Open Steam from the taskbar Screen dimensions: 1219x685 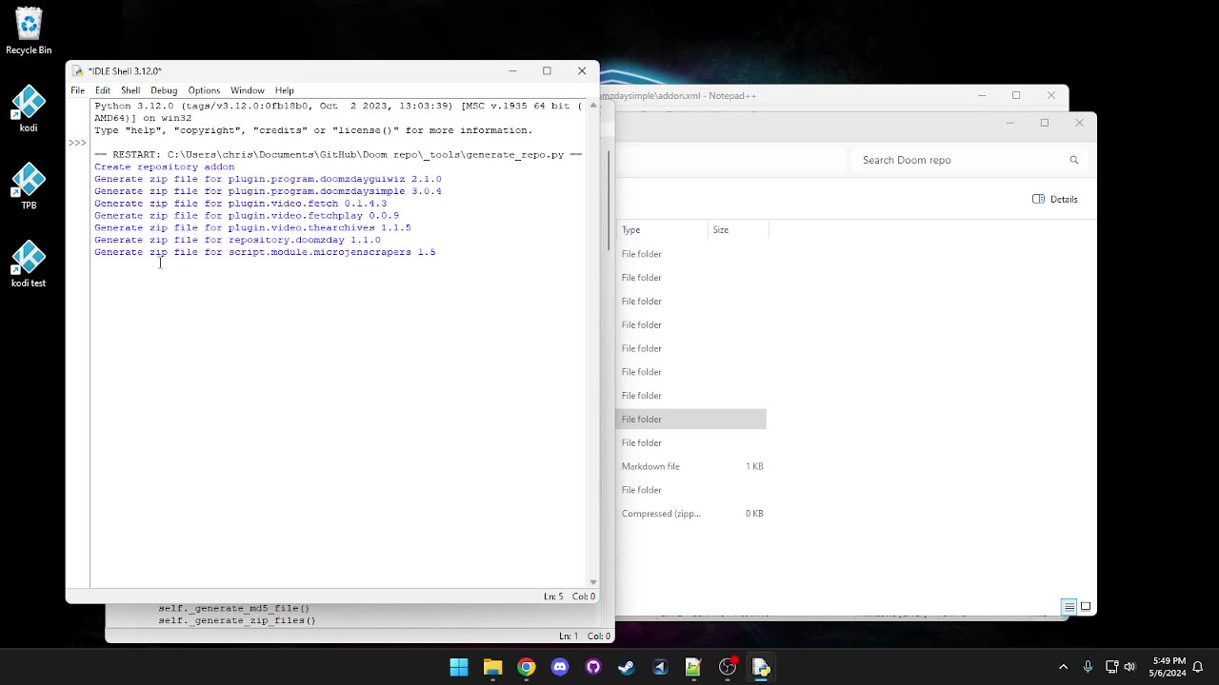tap(627, 667)
